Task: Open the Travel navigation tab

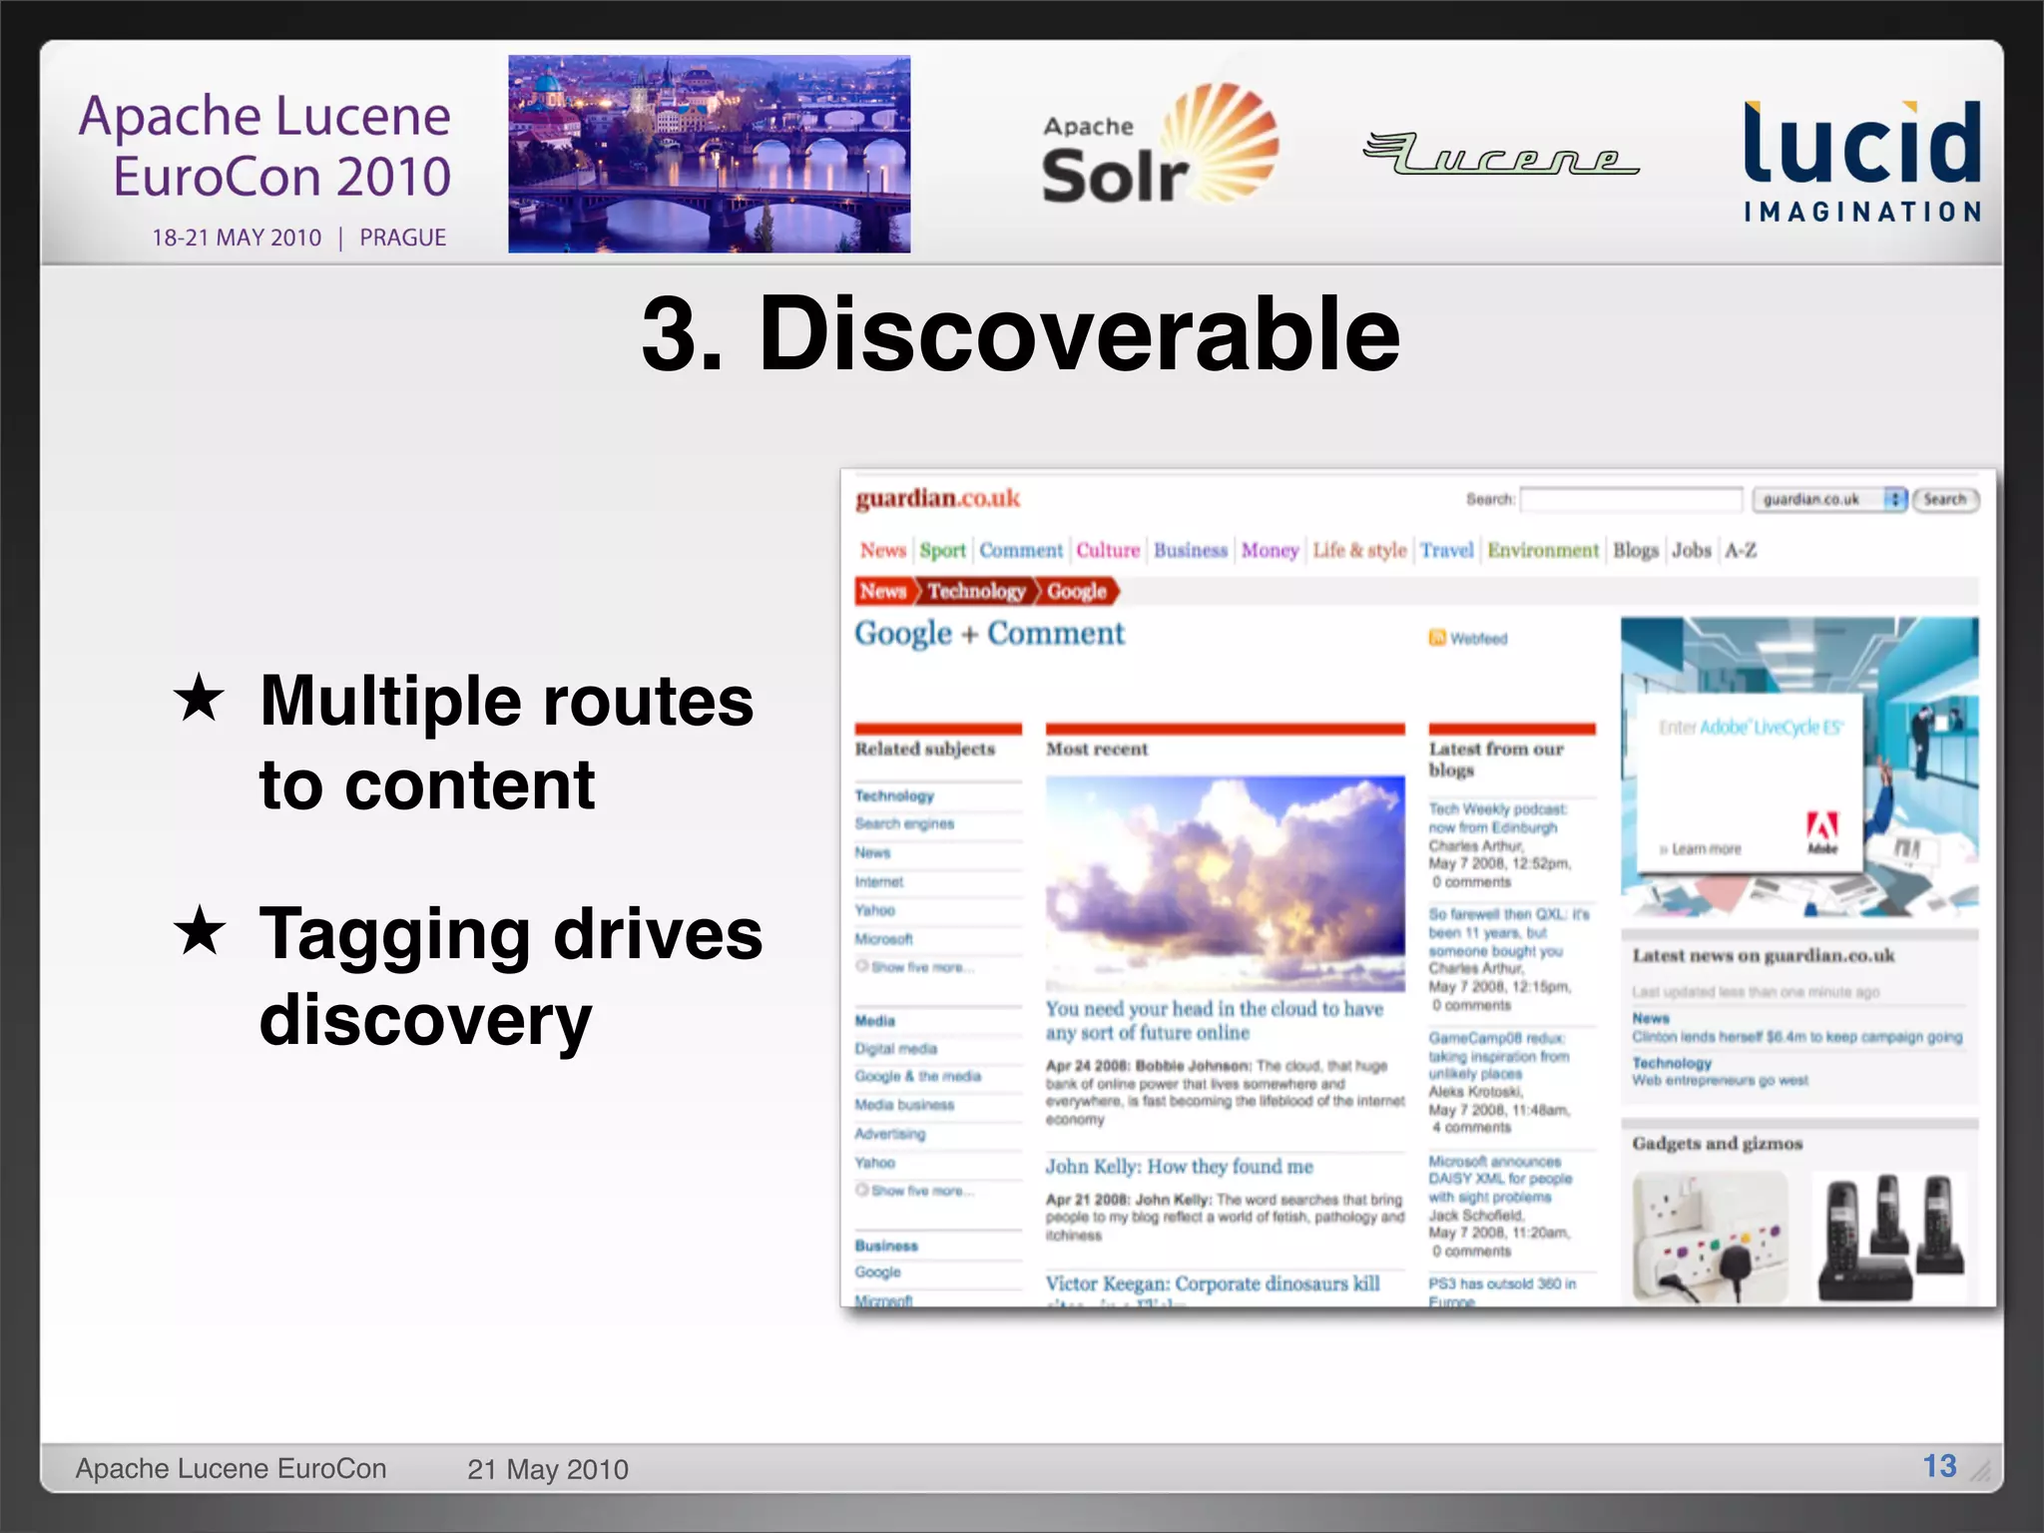Action: 1446,550
